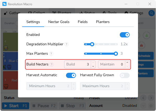
Task: Click the green droplet circular icon
Action: [147, 35]
